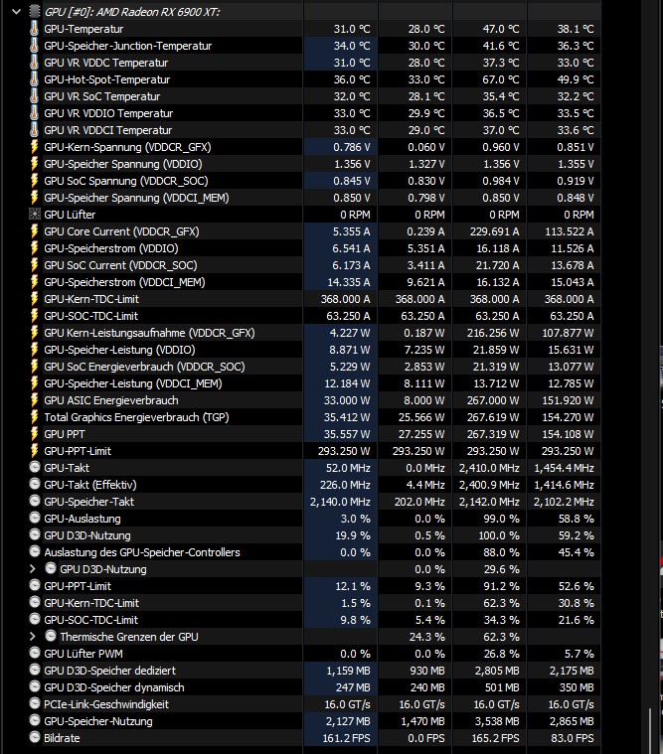Expand Thermische Grenzen der GPU group
663x754 pixels.
point(32,637)
